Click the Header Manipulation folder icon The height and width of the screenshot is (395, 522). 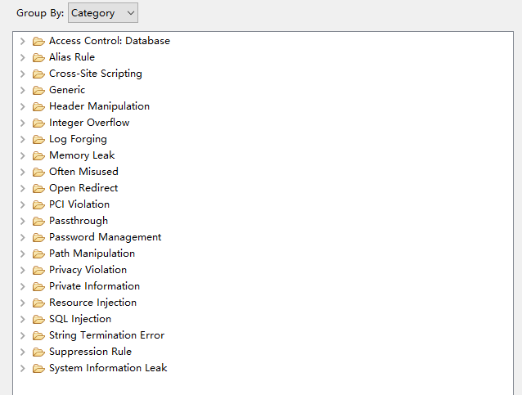[x=38, y=106]
